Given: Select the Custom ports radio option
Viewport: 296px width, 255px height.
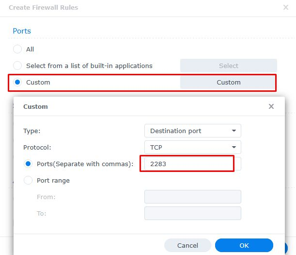Looking at the screenshot, I should pos(17,82).
